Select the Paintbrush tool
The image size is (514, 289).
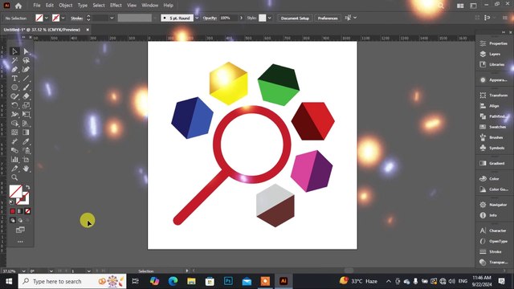coord(27,88)
